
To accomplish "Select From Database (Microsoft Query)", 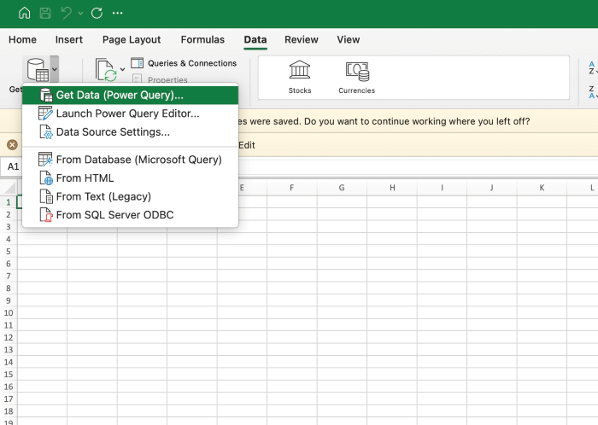I will pos(131,160).
